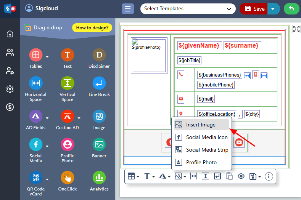Screen dimensions: 301x200
Task: Expand the AD Fields dropdown arrow
Action: (47, 118)
